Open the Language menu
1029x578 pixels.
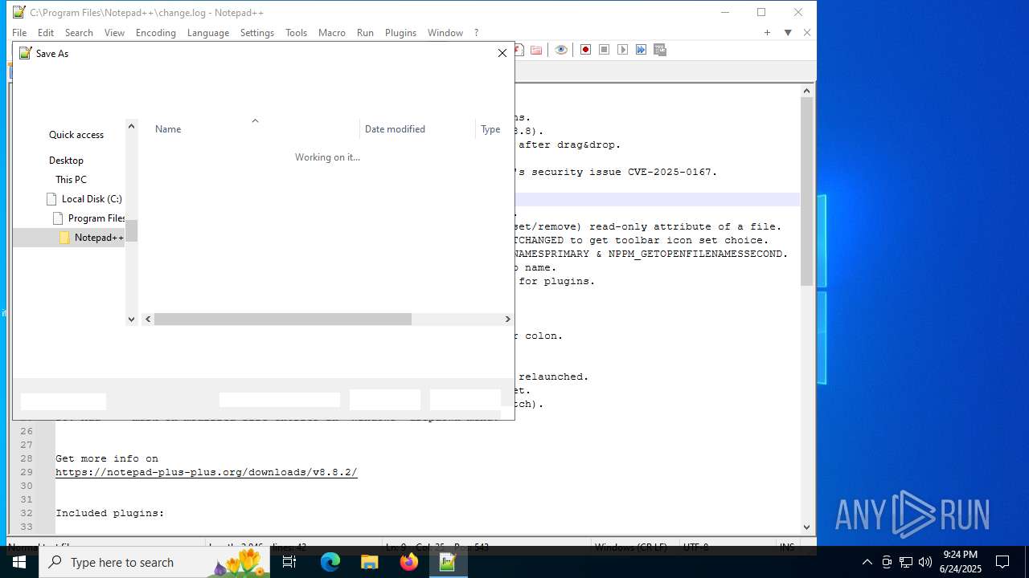(208, 33)
